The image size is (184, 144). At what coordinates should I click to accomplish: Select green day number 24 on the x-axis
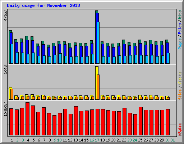135,140
